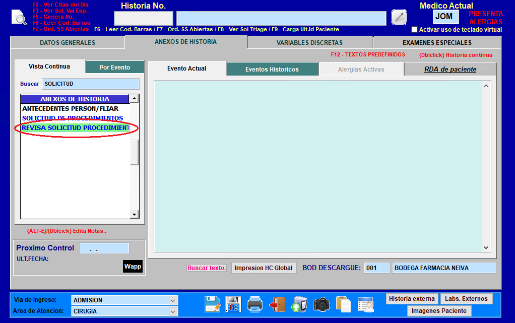The height and width of the screenshot is (323, 515).
Task: Click the Impresion HC Global button
Action: [x=264, y=268]
